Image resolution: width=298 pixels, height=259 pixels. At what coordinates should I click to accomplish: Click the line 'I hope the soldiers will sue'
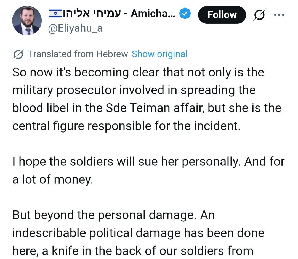pyautogui.click(x=148, y=162)
